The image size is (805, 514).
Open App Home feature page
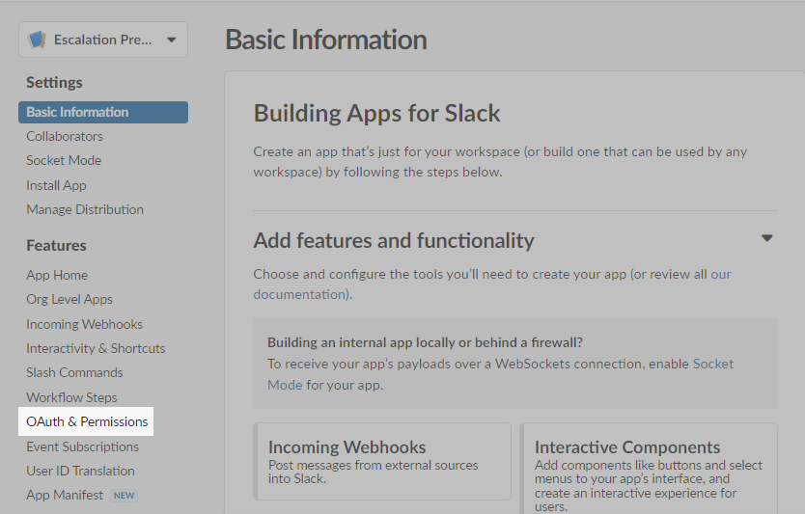click(57, 275)
